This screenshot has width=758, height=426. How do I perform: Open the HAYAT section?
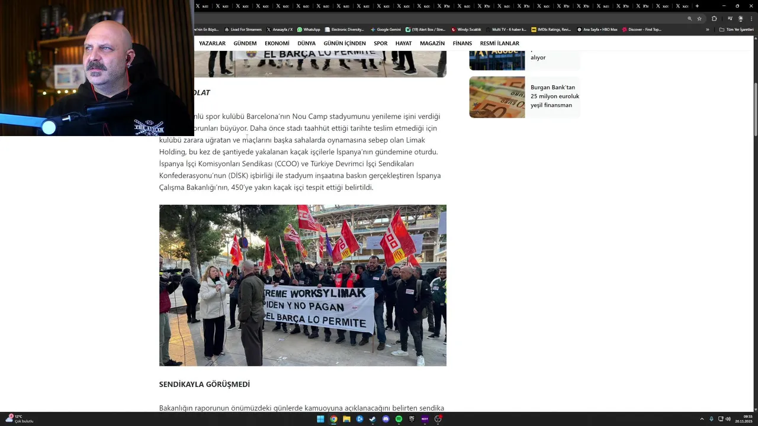(403, 43)
